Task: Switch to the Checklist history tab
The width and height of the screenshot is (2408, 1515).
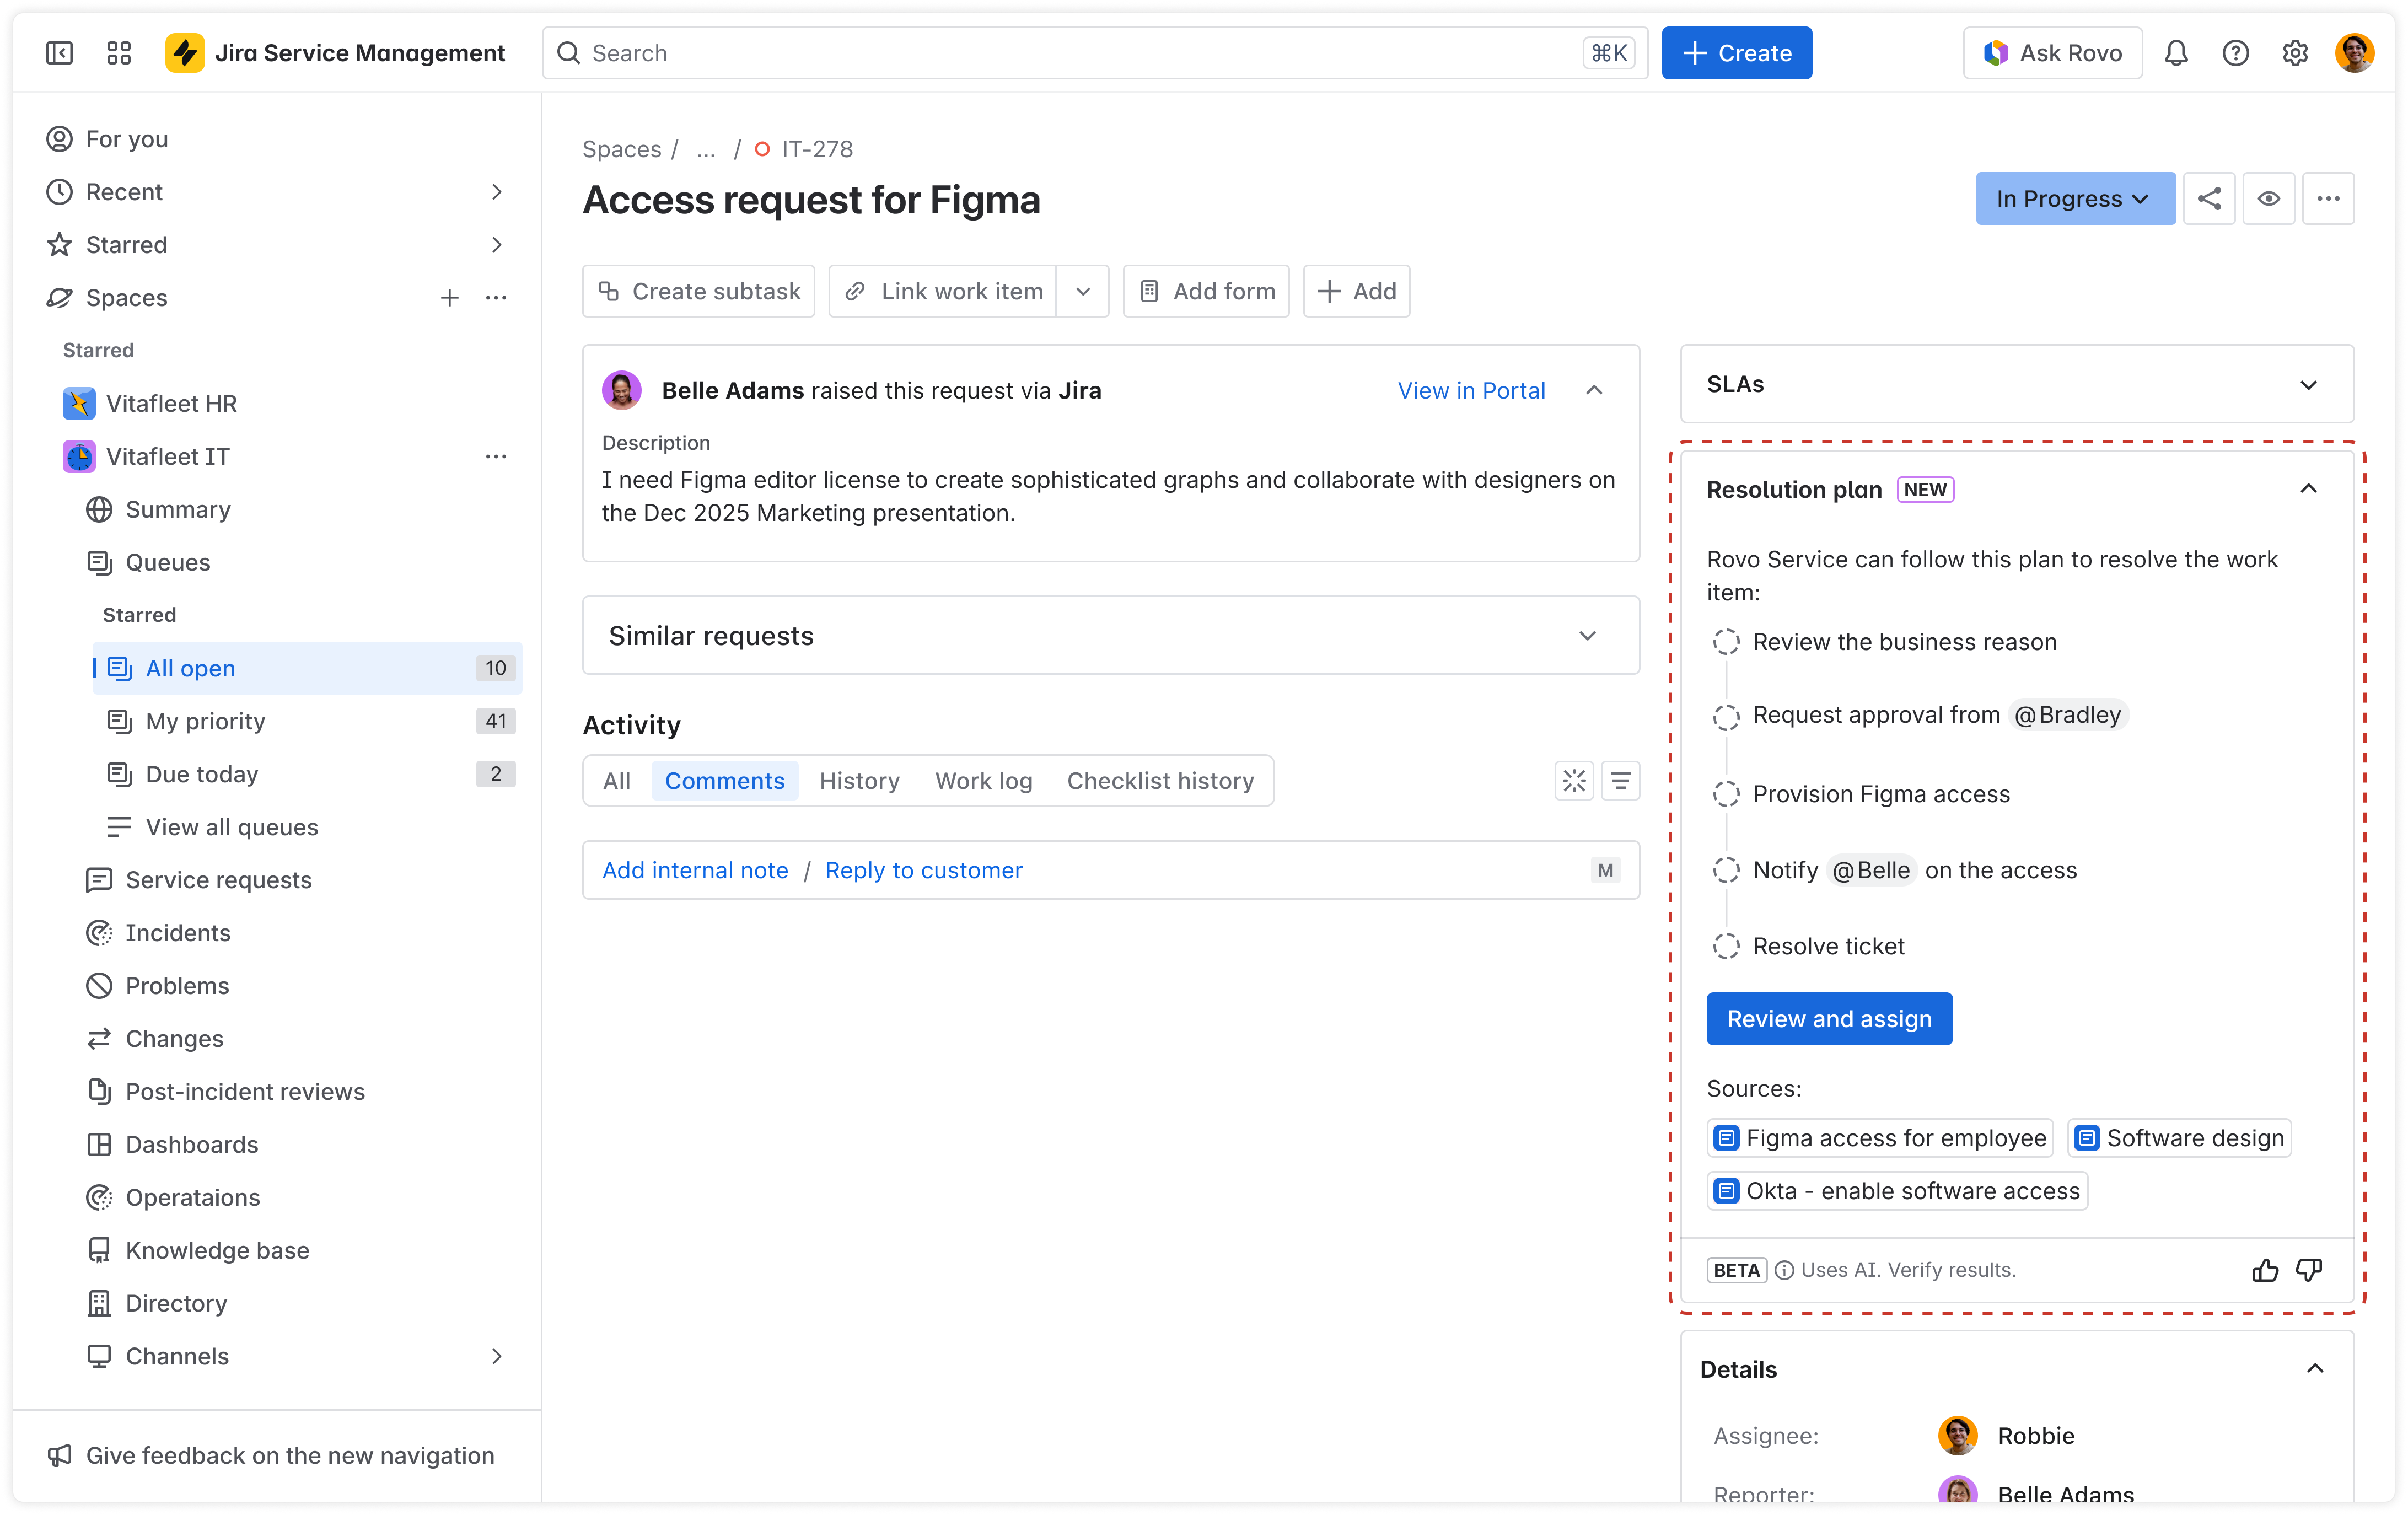Action: 1160,780
